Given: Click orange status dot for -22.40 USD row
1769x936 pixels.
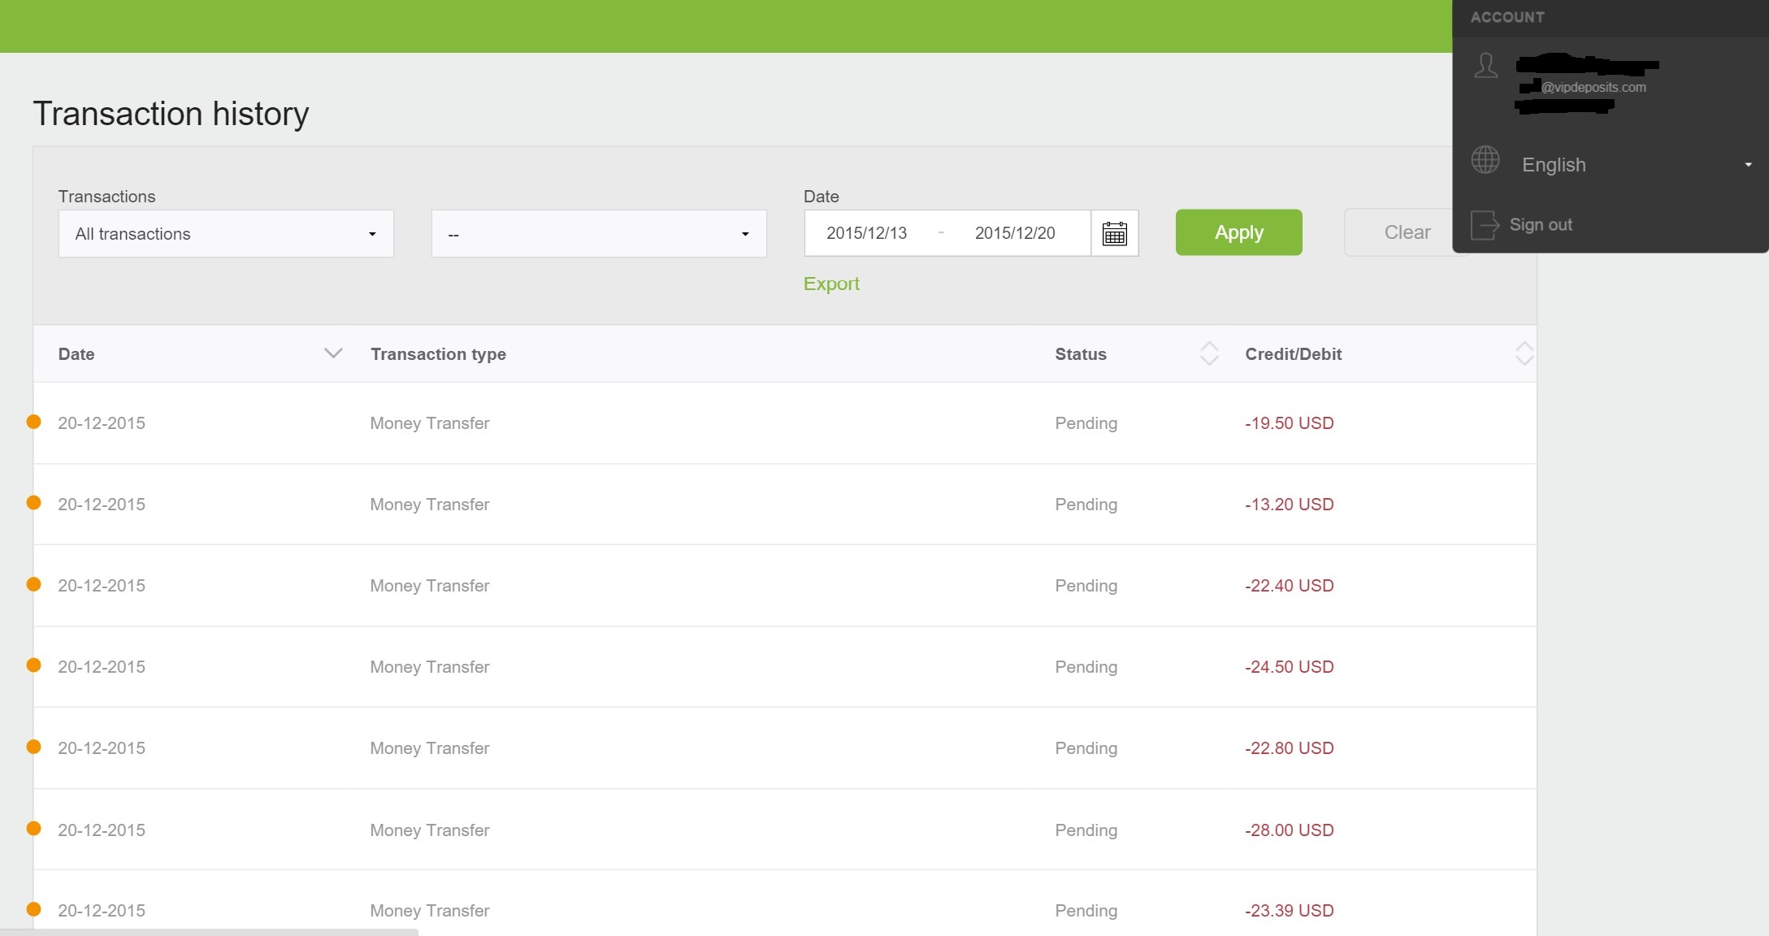Looking at the screenshot, I should coord(33,584).
